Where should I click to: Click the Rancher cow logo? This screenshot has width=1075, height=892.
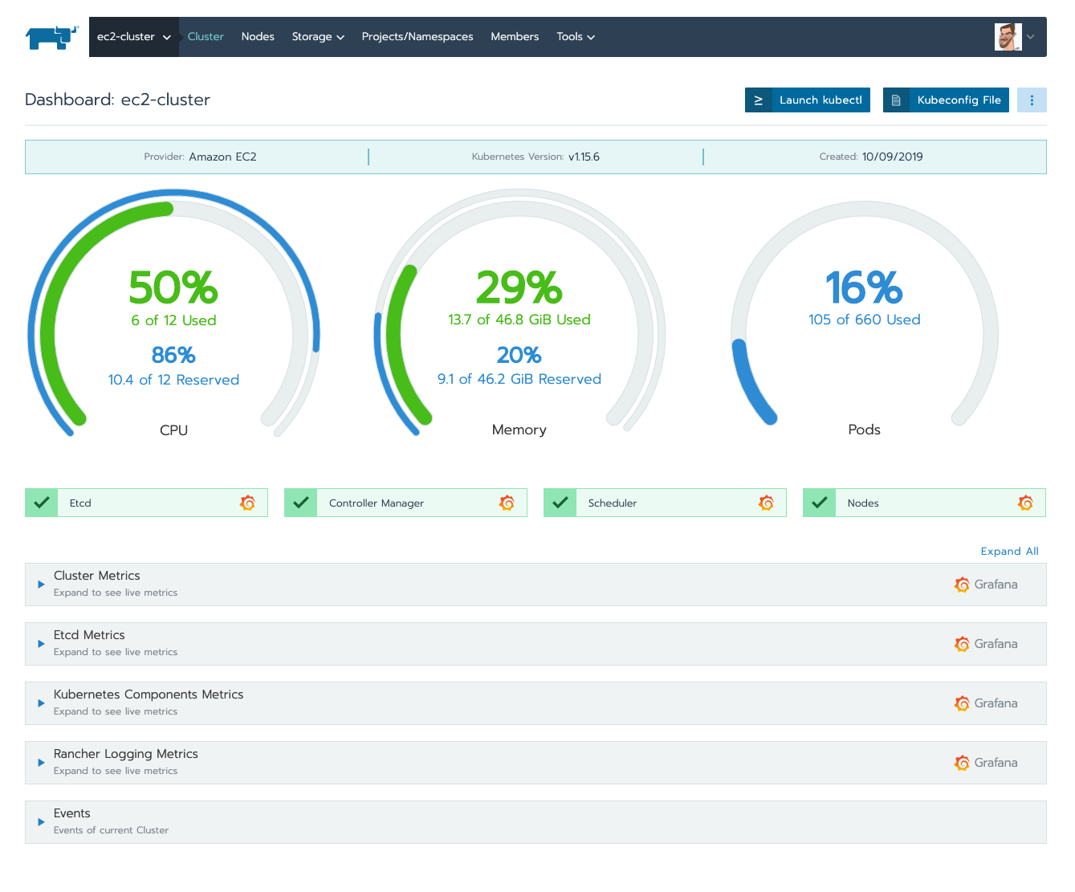pyautogui.click(x=52, y=37)
